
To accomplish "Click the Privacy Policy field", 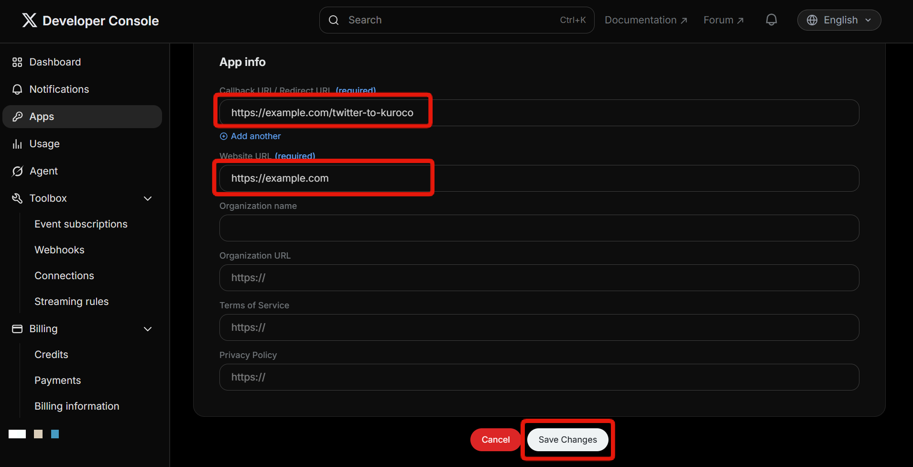I will tap(539, 377).
